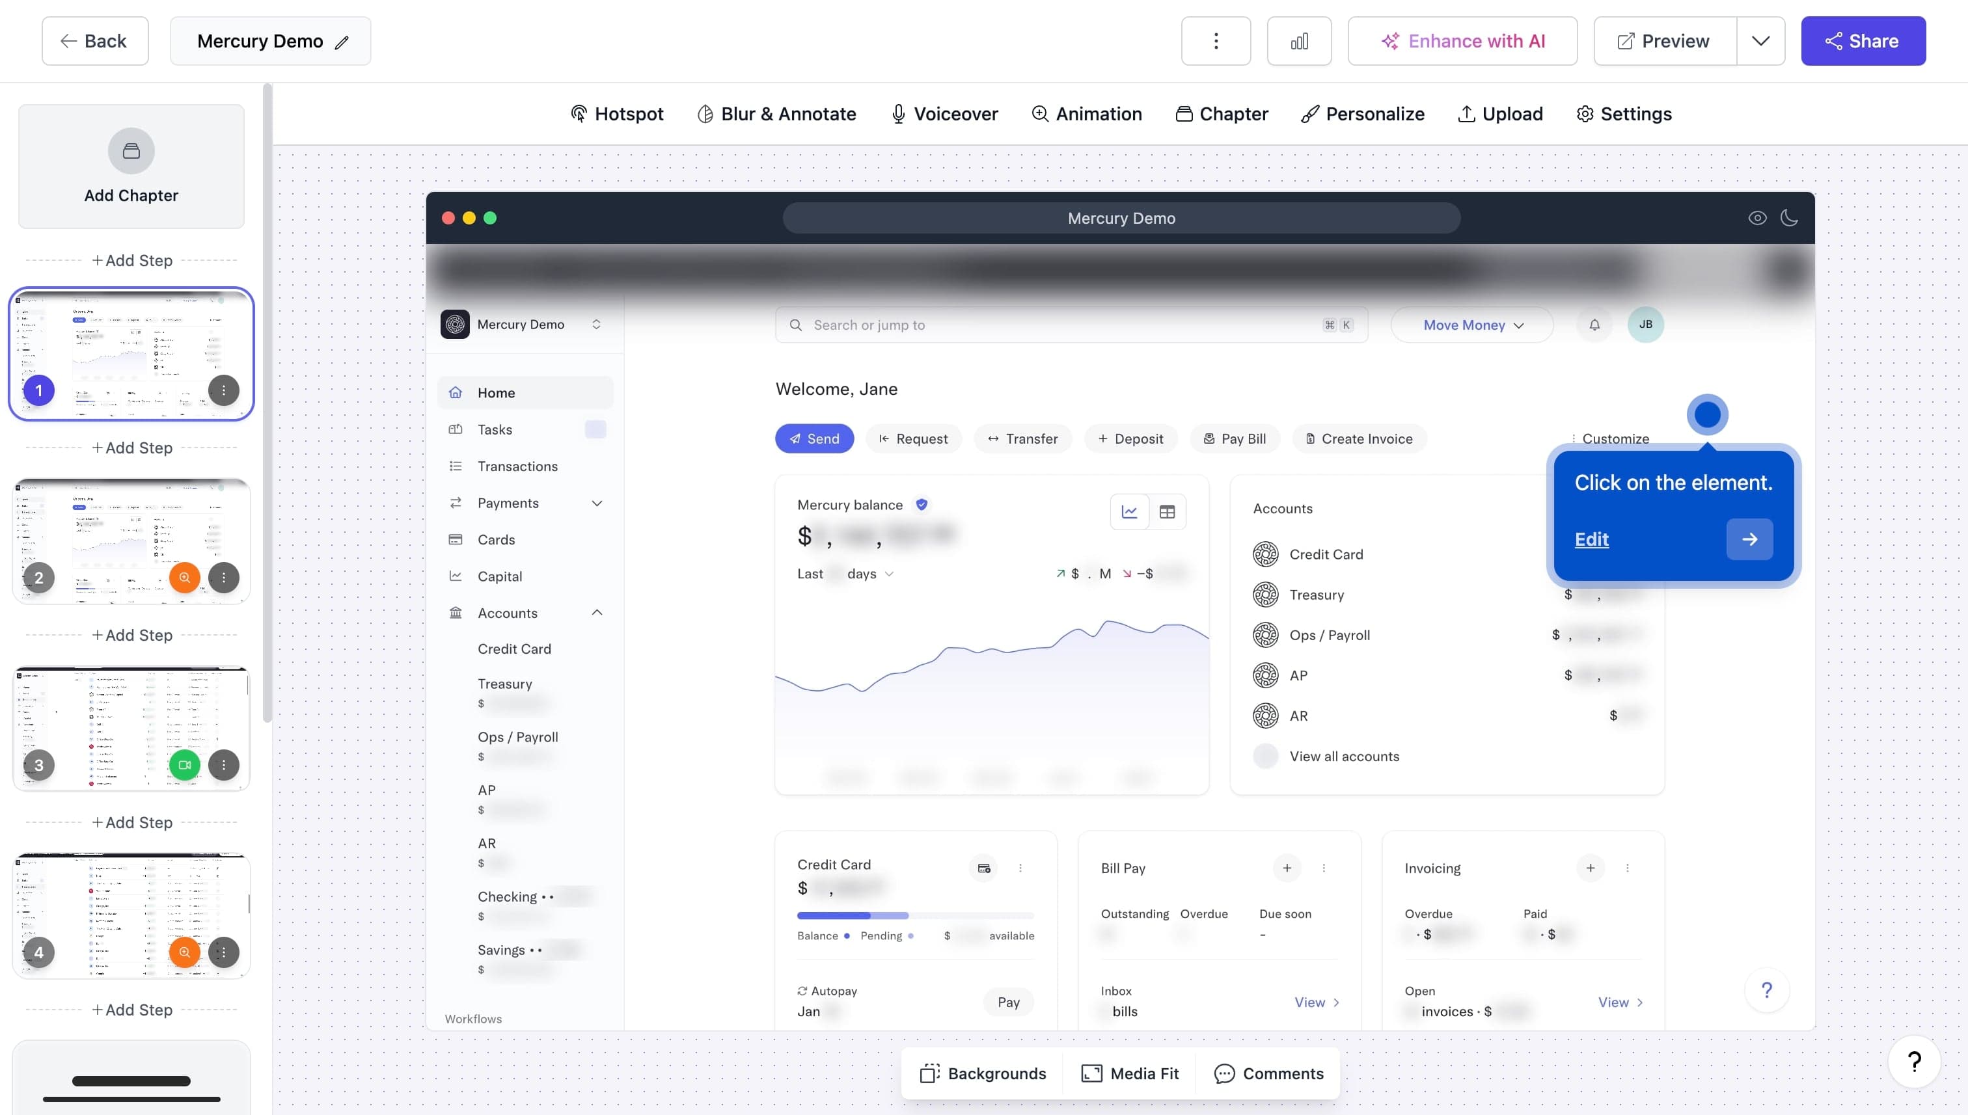Open Invoicing widget three-dot menu
1968x1115 pixels.
(1627, 868)
